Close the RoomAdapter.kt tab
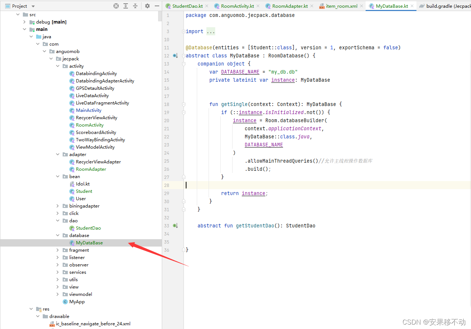The width and height of the screenshot is (471, 329). click(x=311, y=6)
